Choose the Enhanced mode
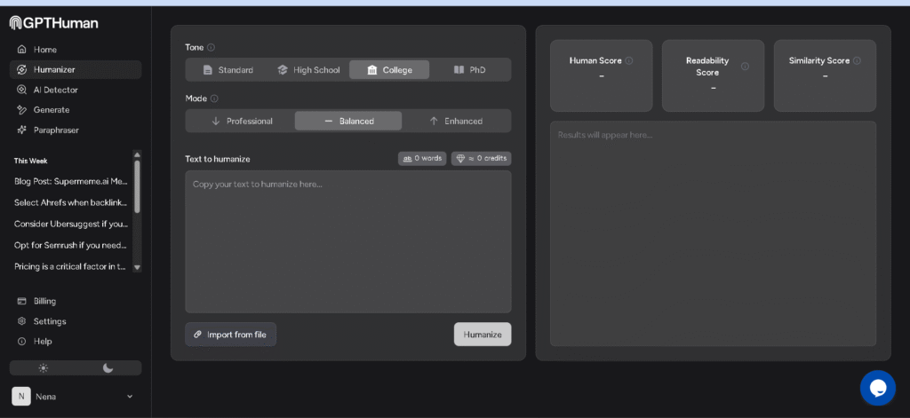The width and height of the screenshot is (910, 418). (456, 121)
